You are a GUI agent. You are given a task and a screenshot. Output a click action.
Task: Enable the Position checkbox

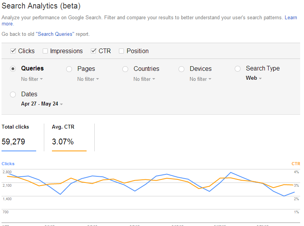pos(122,51)
